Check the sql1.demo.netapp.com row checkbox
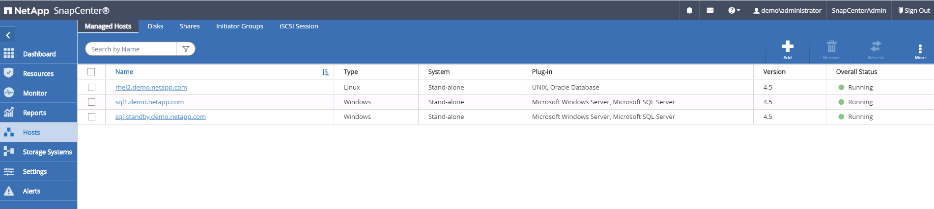The width and height of the screenshot is (934, 209). click(x=91, y=102)
